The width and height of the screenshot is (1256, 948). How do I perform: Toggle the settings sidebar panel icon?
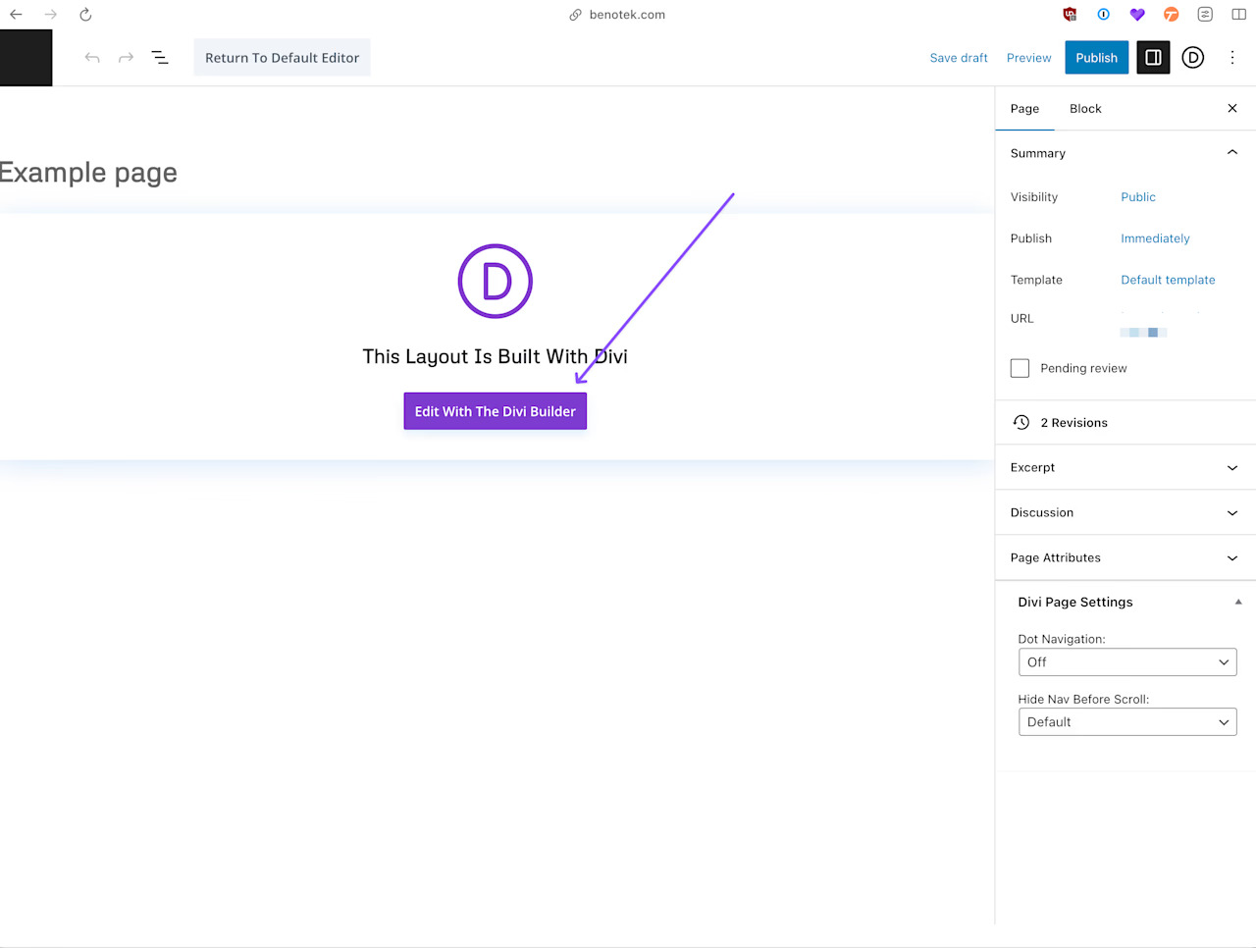pos(1153,58)
